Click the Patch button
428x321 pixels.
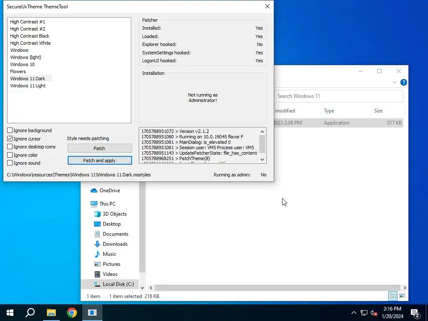coord(99,148)
